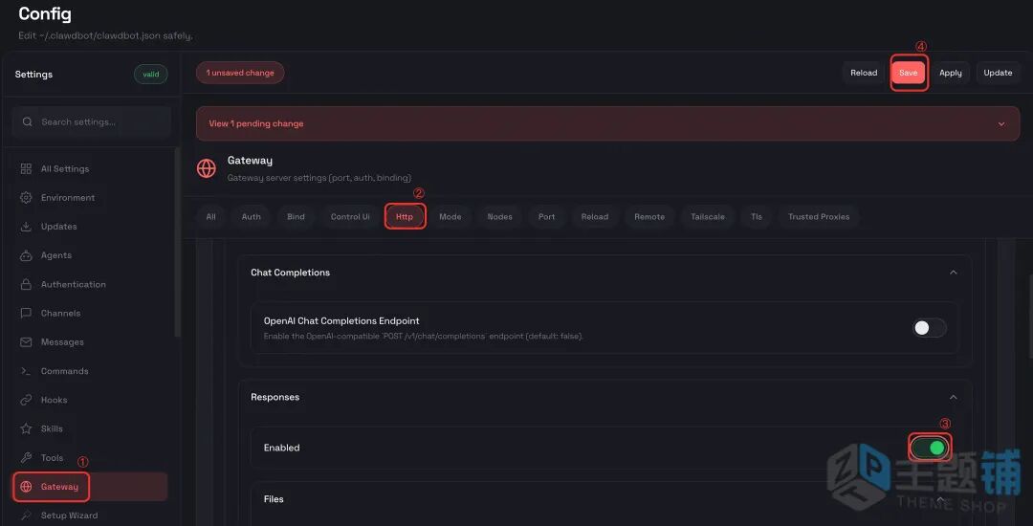Click the Hooks link icon
The height and width of the screenshot is (526, 1033).
(x=26, y=400)
